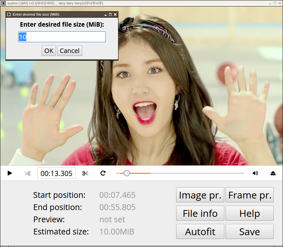Screen dimensions: 283x247
Task: Close the file size dialog window
Action: click(115, 14)
